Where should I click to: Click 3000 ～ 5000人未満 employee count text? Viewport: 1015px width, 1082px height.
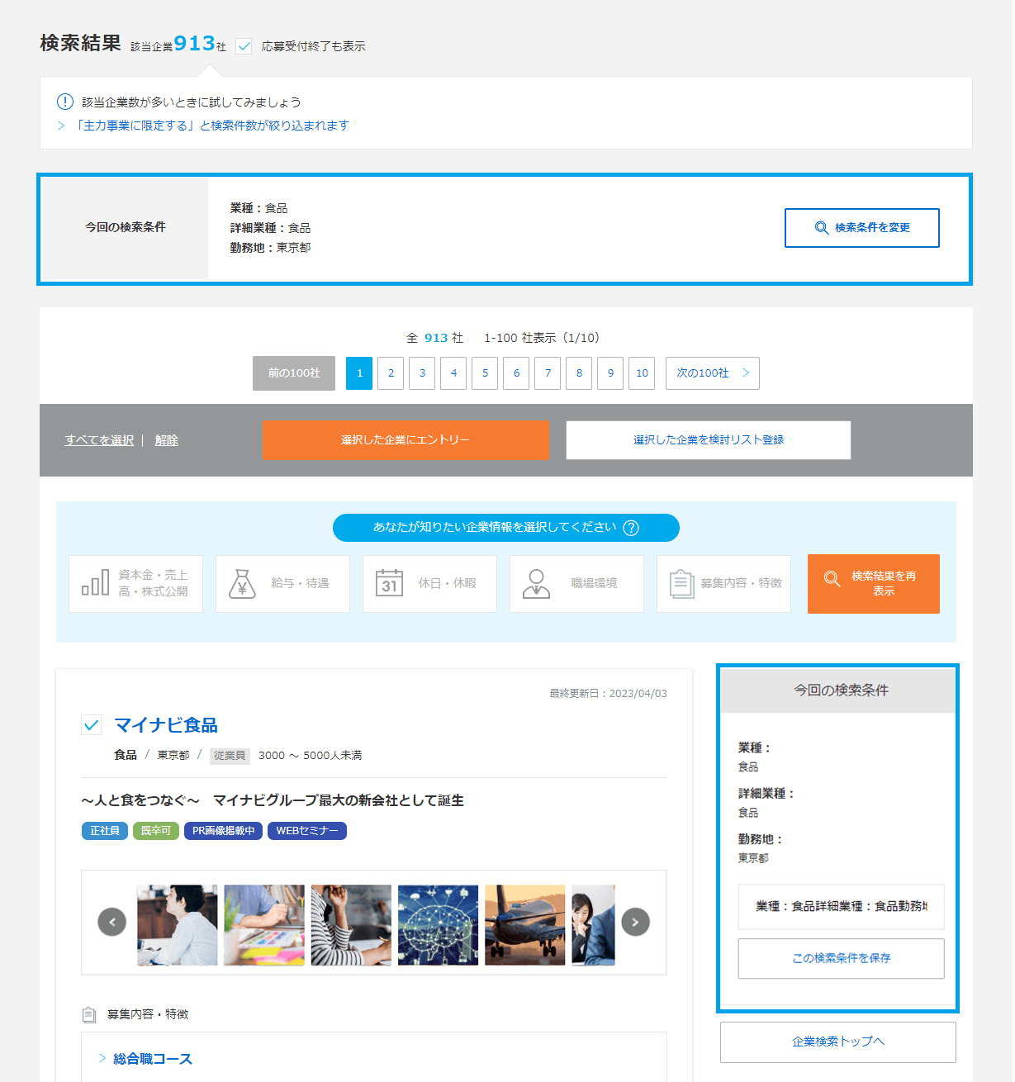click(x=310, y=756)
